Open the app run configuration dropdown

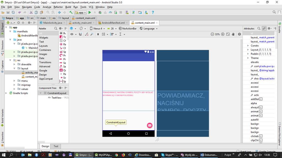click(81, 12)
